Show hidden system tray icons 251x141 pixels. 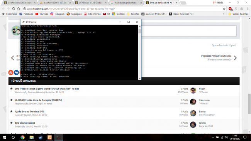[x=213, y=137]
